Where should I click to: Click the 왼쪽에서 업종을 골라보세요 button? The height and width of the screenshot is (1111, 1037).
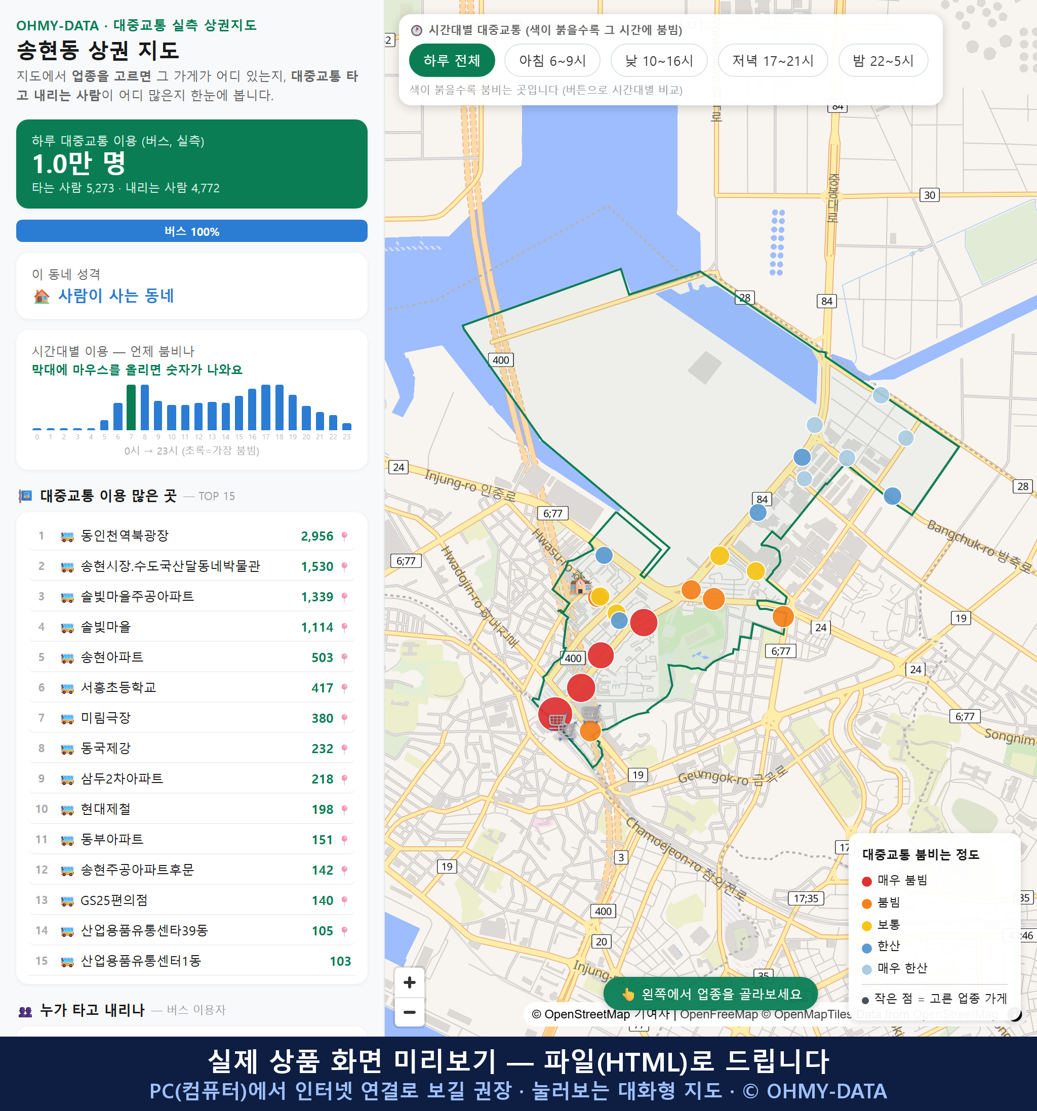(710, 994)
